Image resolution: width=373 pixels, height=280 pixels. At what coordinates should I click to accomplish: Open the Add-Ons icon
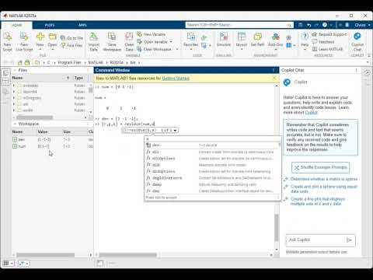(276, 37)
